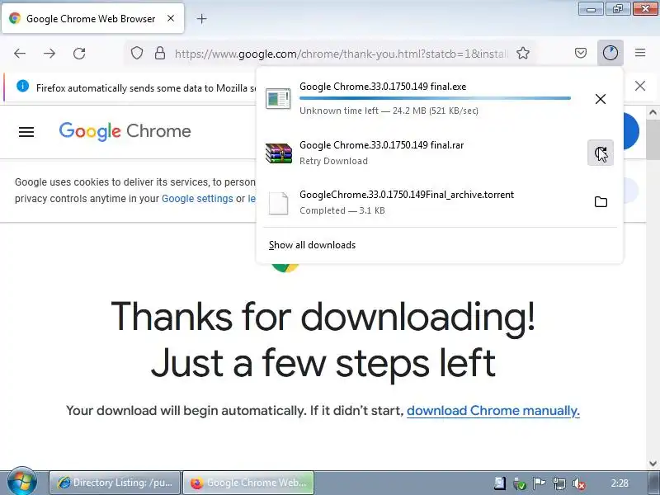
Task: Close the Google Chrome Web Browser tab
Action: (x=171, y=18)
